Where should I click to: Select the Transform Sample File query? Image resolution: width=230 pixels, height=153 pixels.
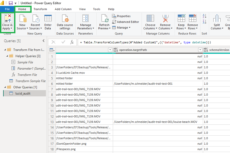click(27, 81)
